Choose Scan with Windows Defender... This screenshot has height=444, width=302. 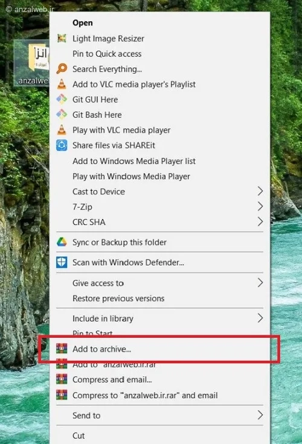tap(160, 262)
